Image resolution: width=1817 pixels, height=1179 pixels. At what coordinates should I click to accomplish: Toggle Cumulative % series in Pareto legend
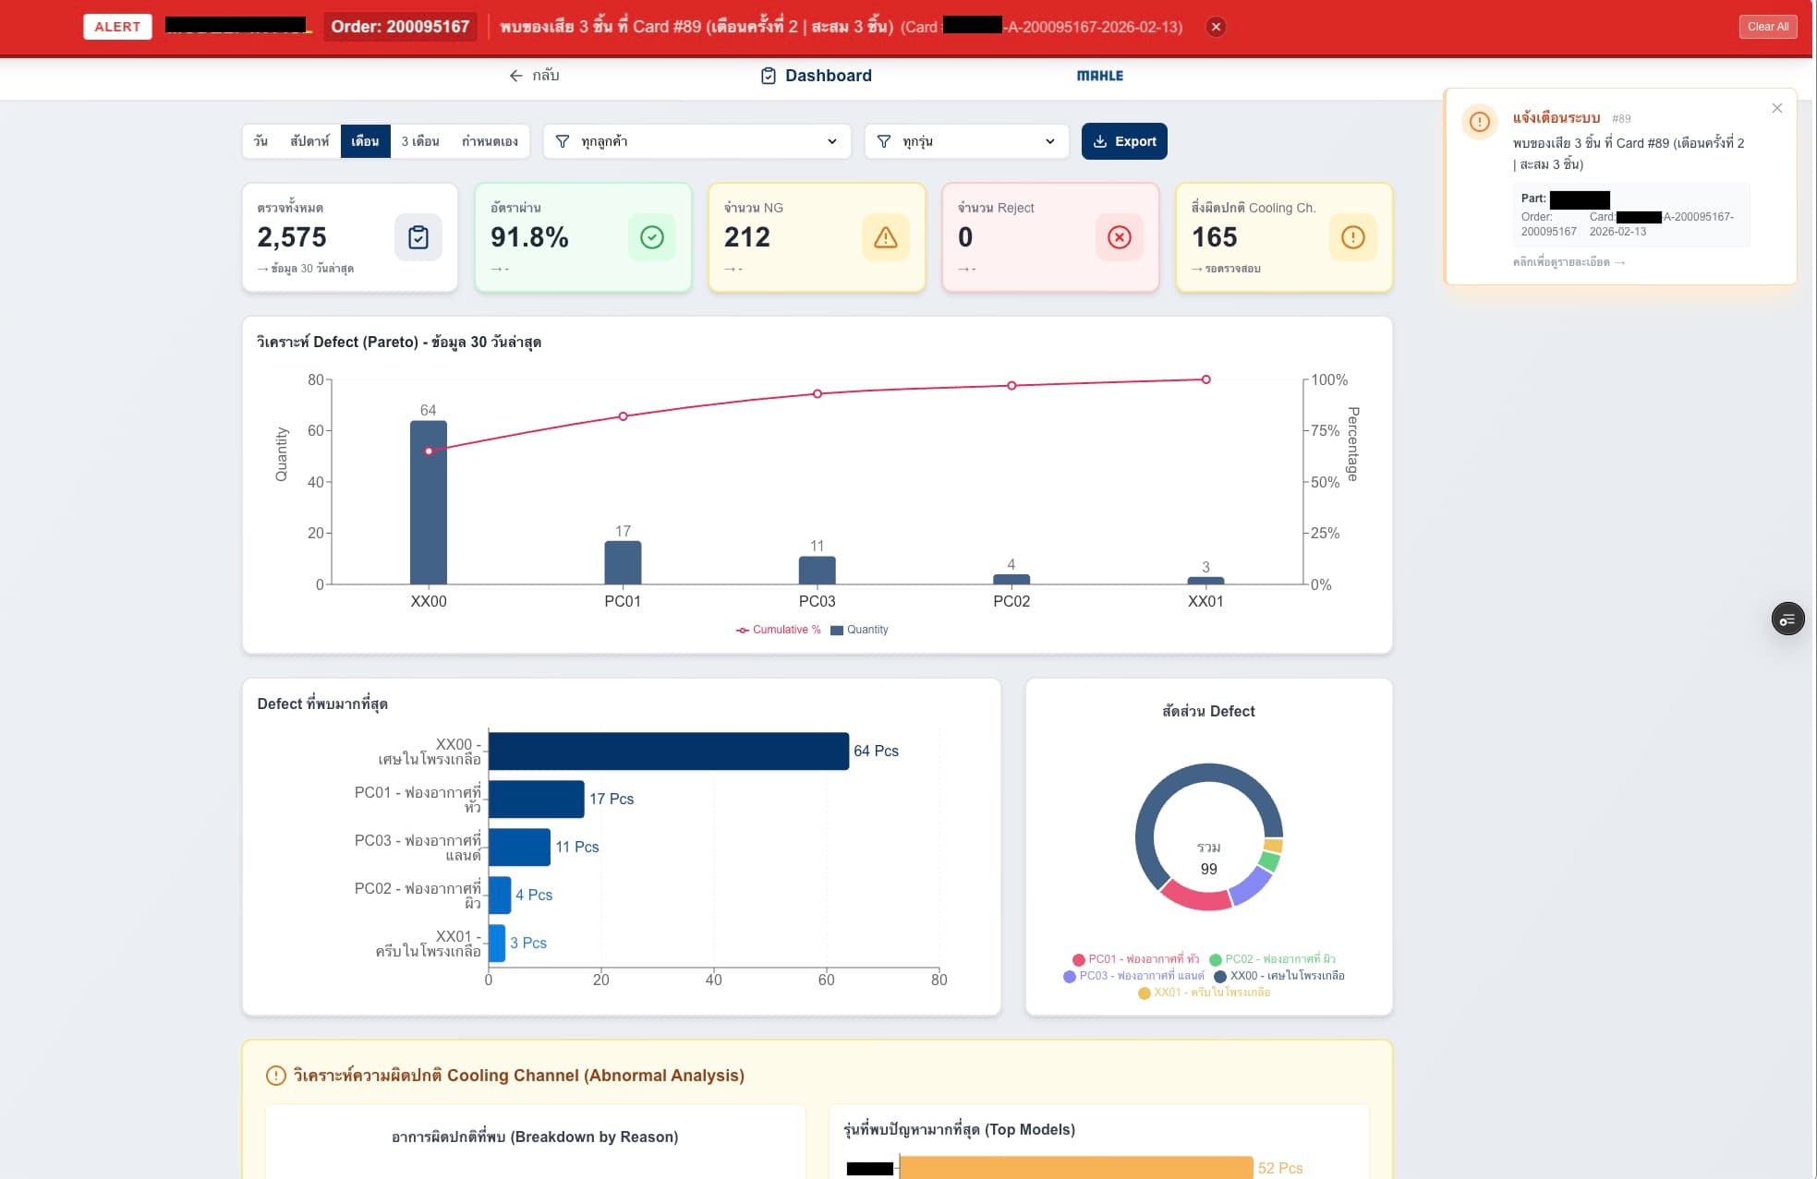(778, 630)
